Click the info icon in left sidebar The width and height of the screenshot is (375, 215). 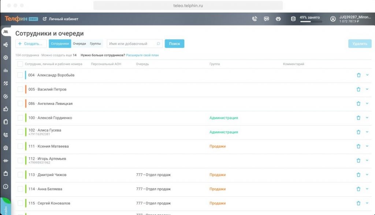[x=5, y=186]
